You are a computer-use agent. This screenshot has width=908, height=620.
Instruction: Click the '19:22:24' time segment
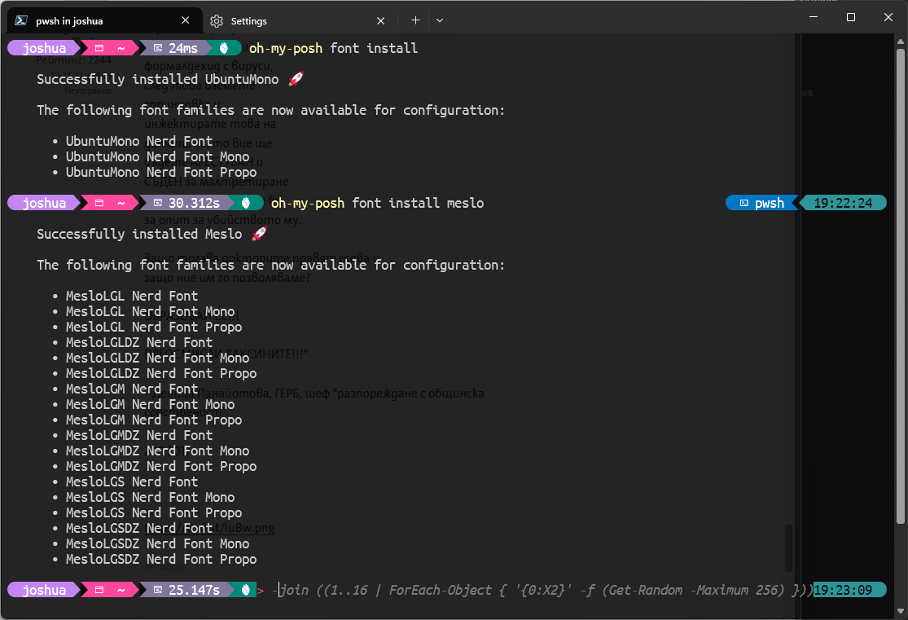point(843,203)
